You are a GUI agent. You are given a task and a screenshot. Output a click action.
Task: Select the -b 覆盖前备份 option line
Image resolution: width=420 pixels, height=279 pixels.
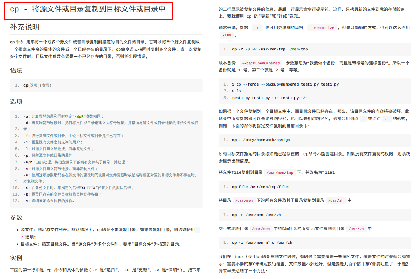tap(62, 194)
